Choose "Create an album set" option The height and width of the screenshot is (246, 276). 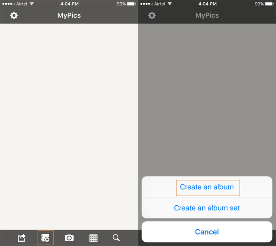pos(207,208)
